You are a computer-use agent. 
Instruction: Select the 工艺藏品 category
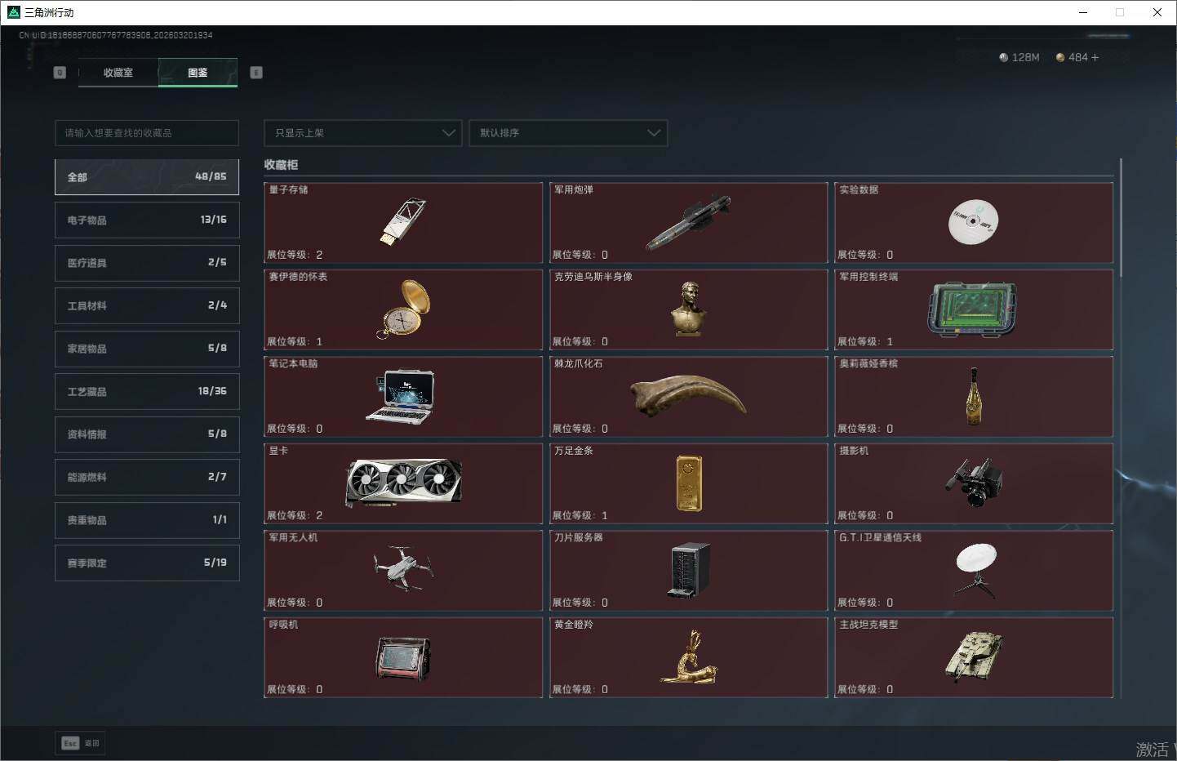(147, 391)
